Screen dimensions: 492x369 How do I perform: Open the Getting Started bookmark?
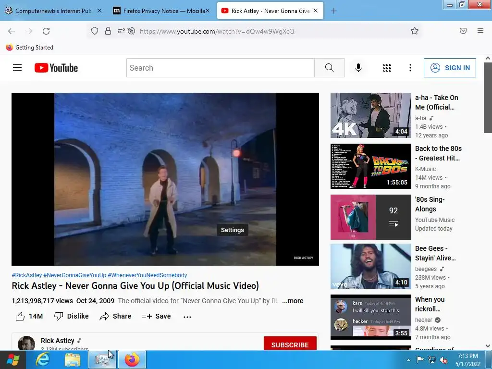29,48
